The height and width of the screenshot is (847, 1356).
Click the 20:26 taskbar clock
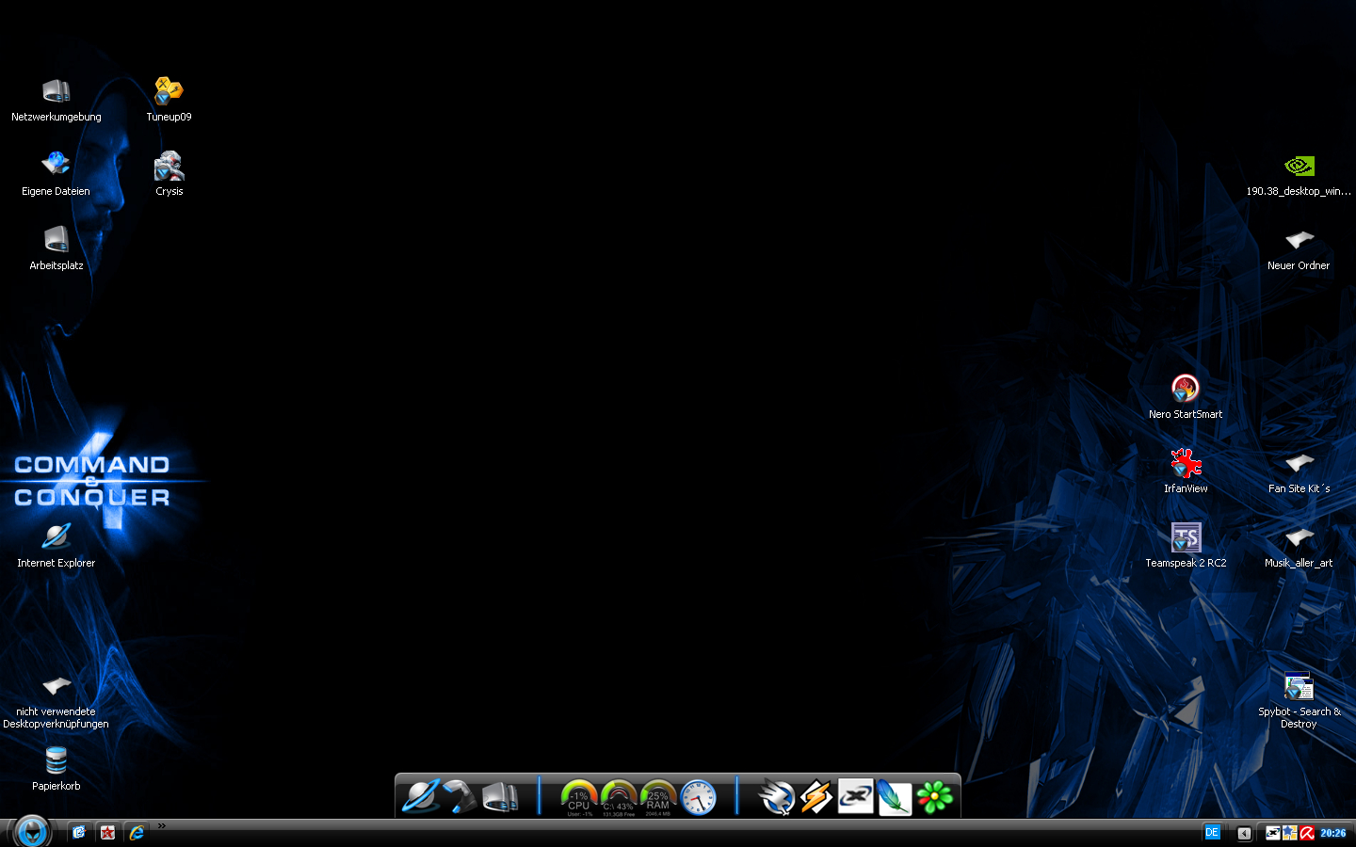point(1332,833)
